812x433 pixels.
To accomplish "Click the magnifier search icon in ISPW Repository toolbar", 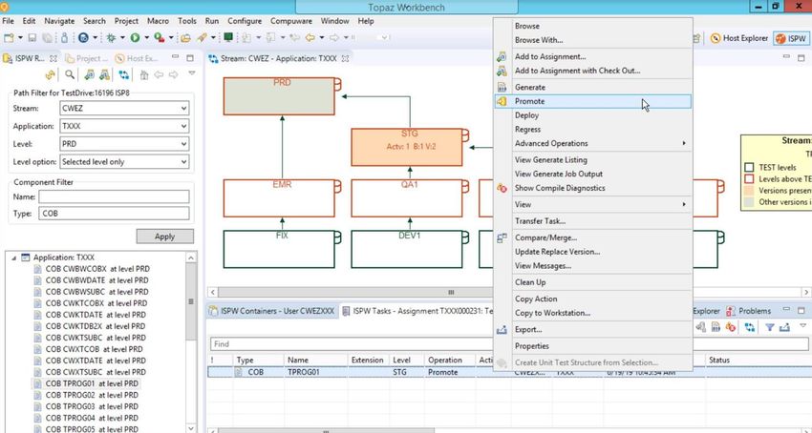I will click(70, 75).
